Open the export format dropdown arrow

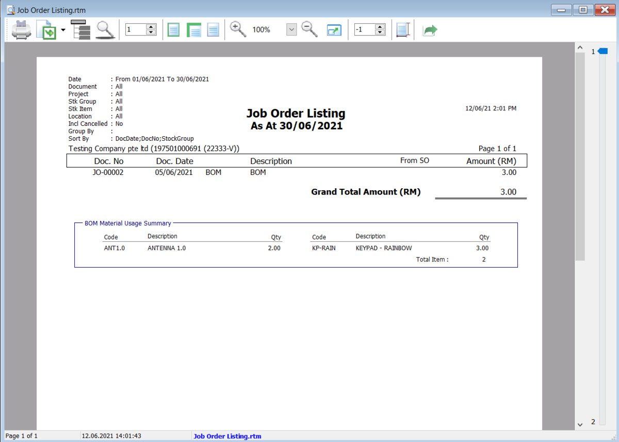click(x=63, y=30)
